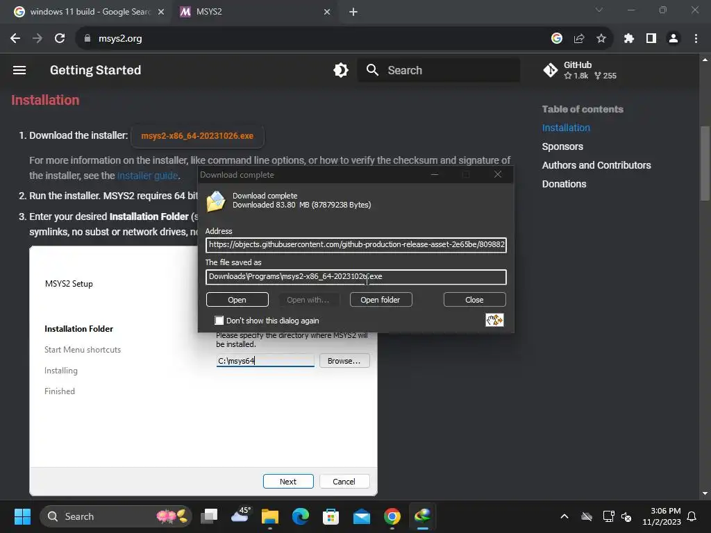Open the Chrome profile icon
This screenshot has width=711, height=533.
(x=674, y=39)
